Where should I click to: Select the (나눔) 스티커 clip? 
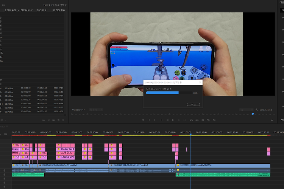click(66, 157)
